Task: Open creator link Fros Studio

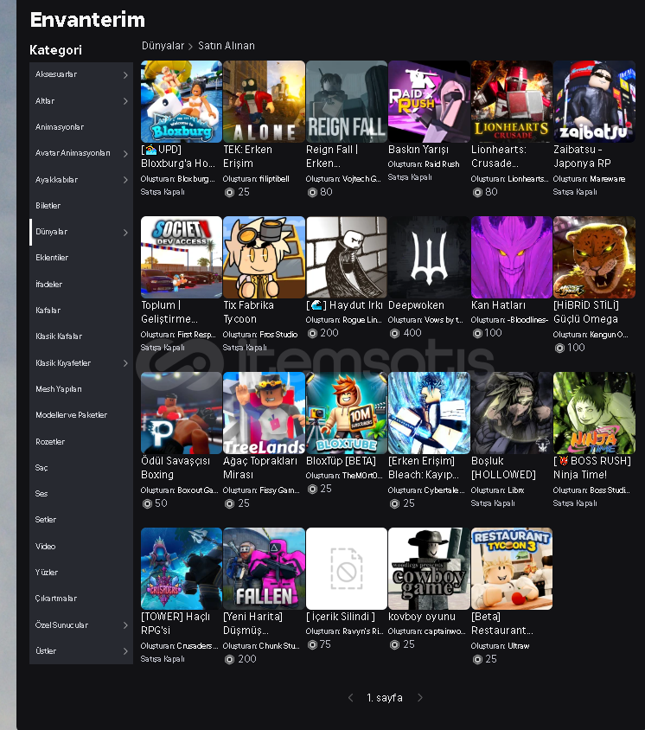Action: [x=278, y=334]
